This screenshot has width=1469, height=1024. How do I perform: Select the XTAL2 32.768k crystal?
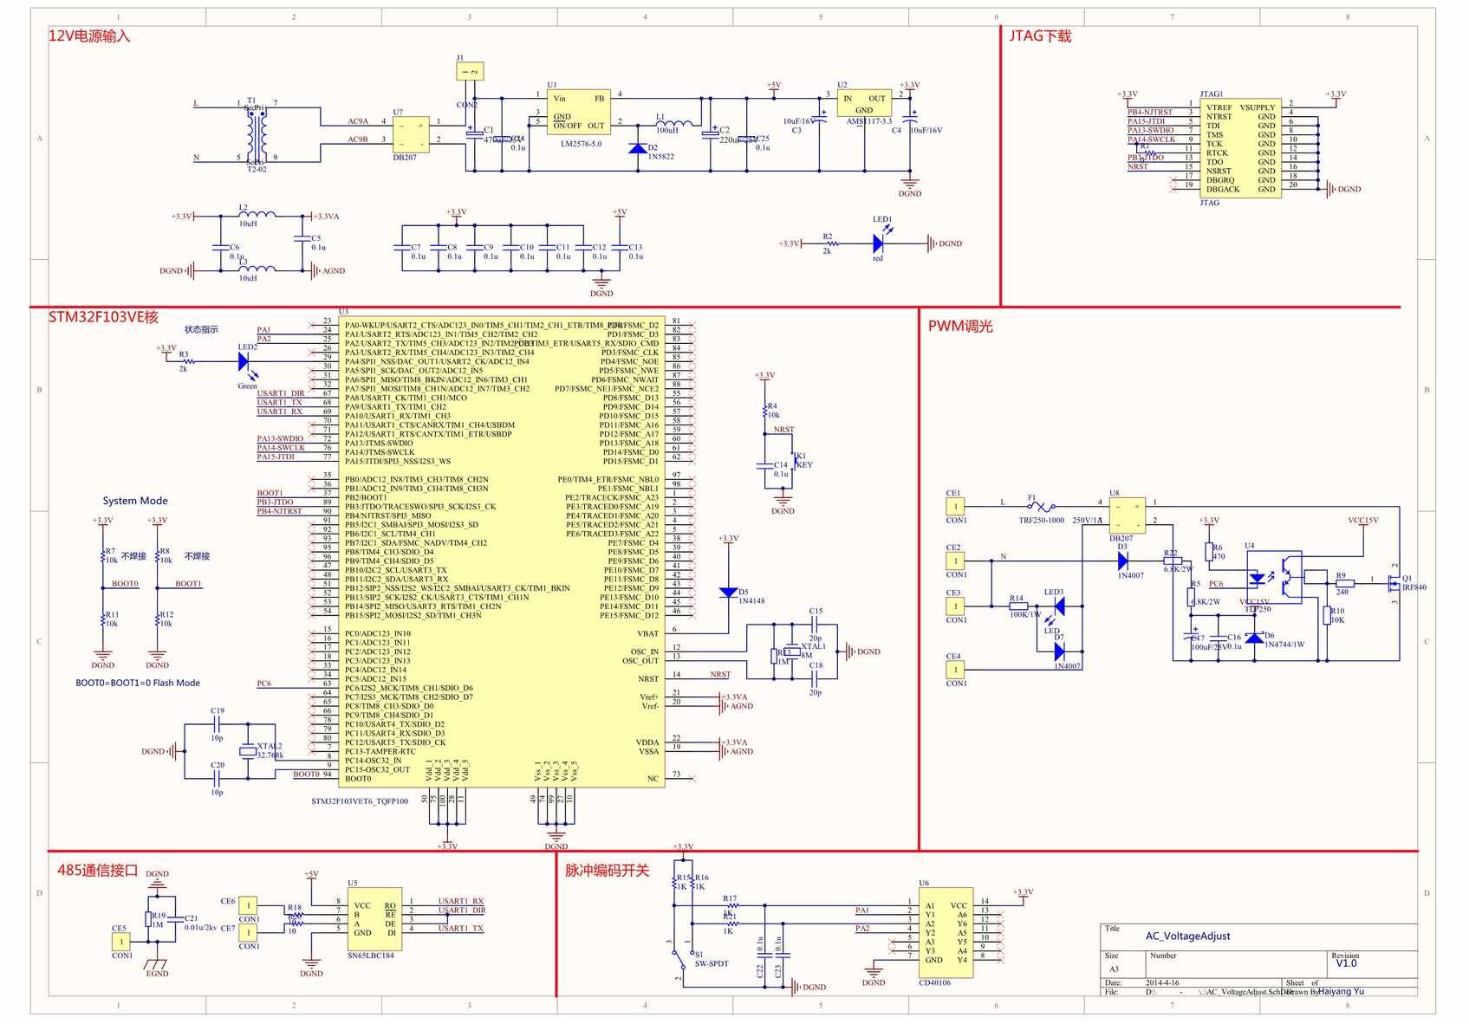[x=248, y=750]
